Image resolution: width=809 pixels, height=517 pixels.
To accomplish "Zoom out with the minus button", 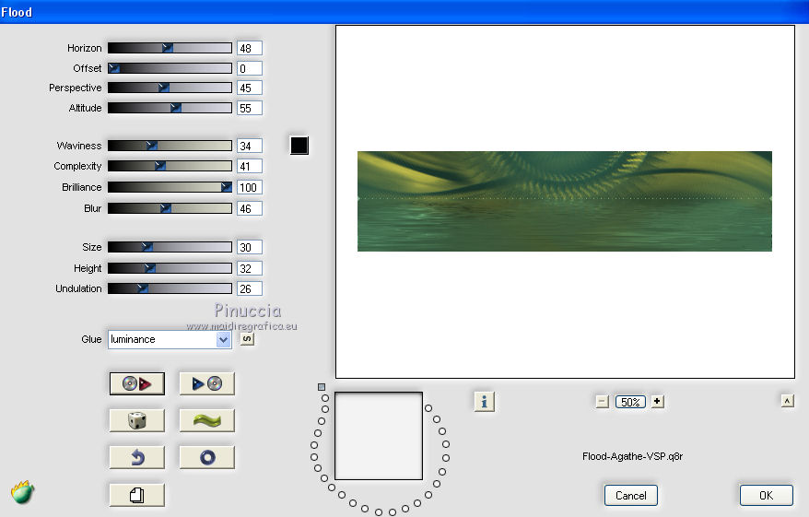I will 602,402.
